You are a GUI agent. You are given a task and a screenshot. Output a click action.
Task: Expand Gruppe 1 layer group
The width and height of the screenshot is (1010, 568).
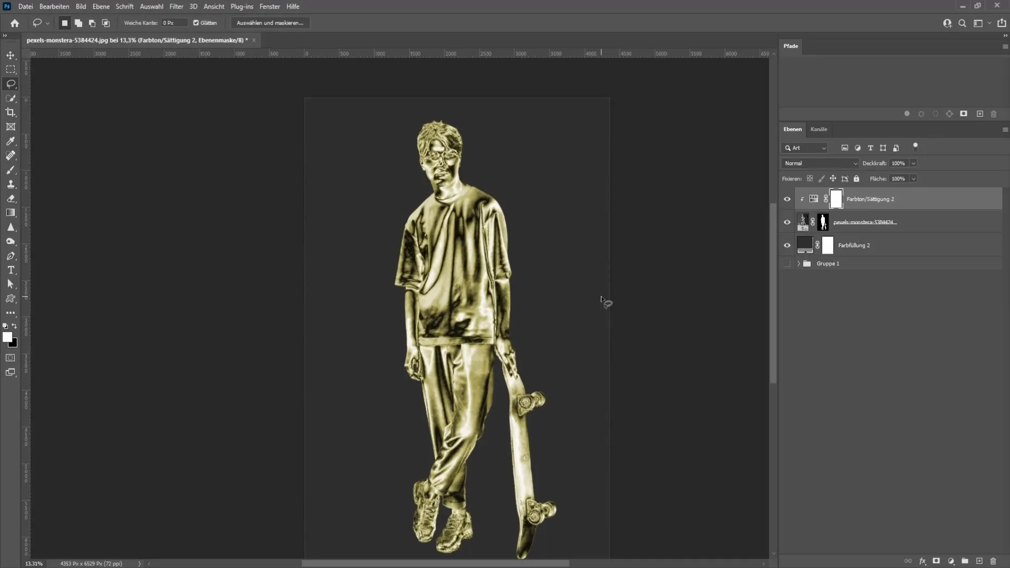(x=797, y=263)
